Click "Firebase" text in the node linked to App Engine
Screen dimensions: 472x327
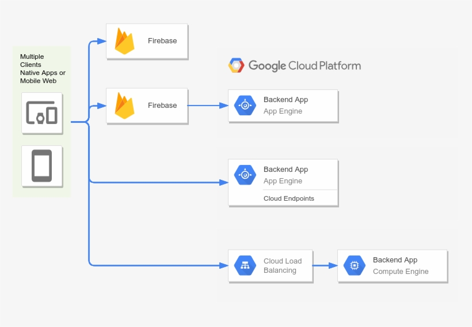point(162,106)
